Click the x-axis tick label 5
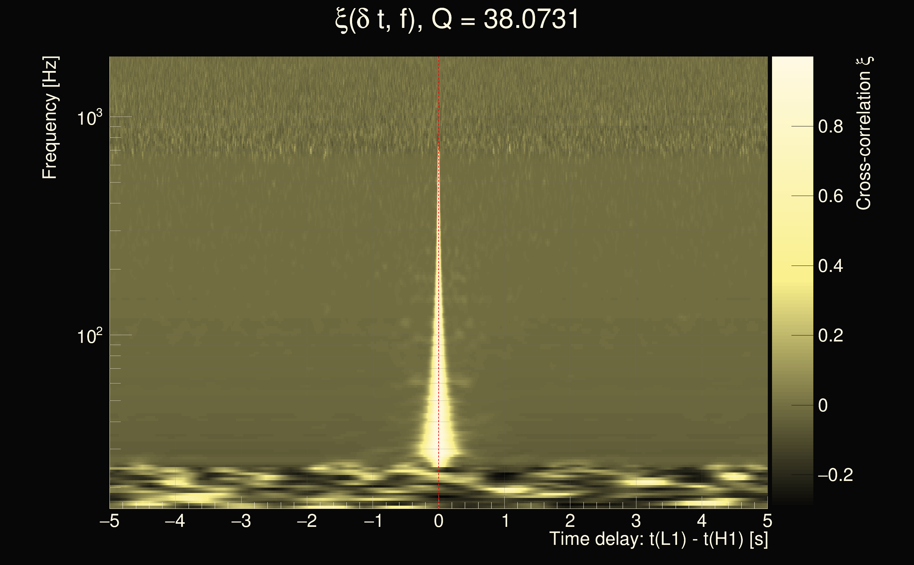This screenshot has width=914, height=565. pyautogui.click(x=767, y=521)
